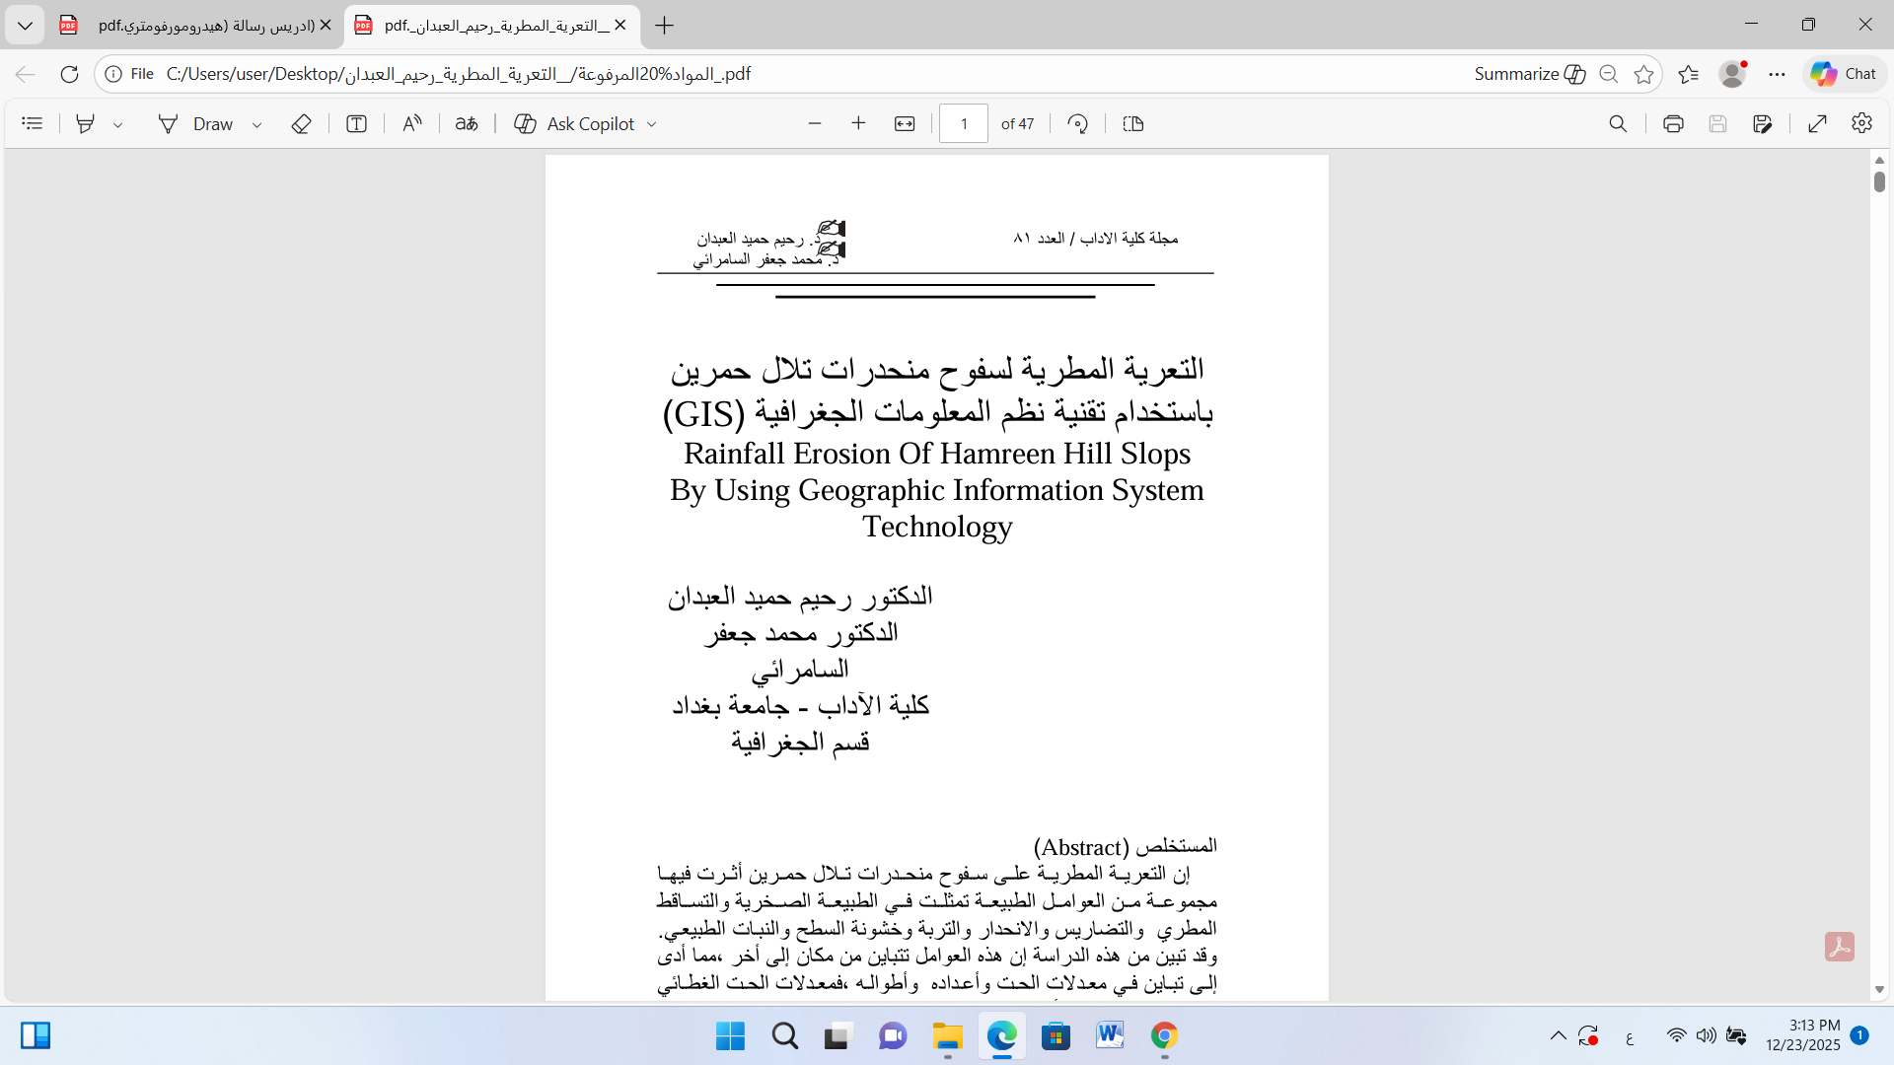Open Windows Start menu

click(x=730, y=1035)
